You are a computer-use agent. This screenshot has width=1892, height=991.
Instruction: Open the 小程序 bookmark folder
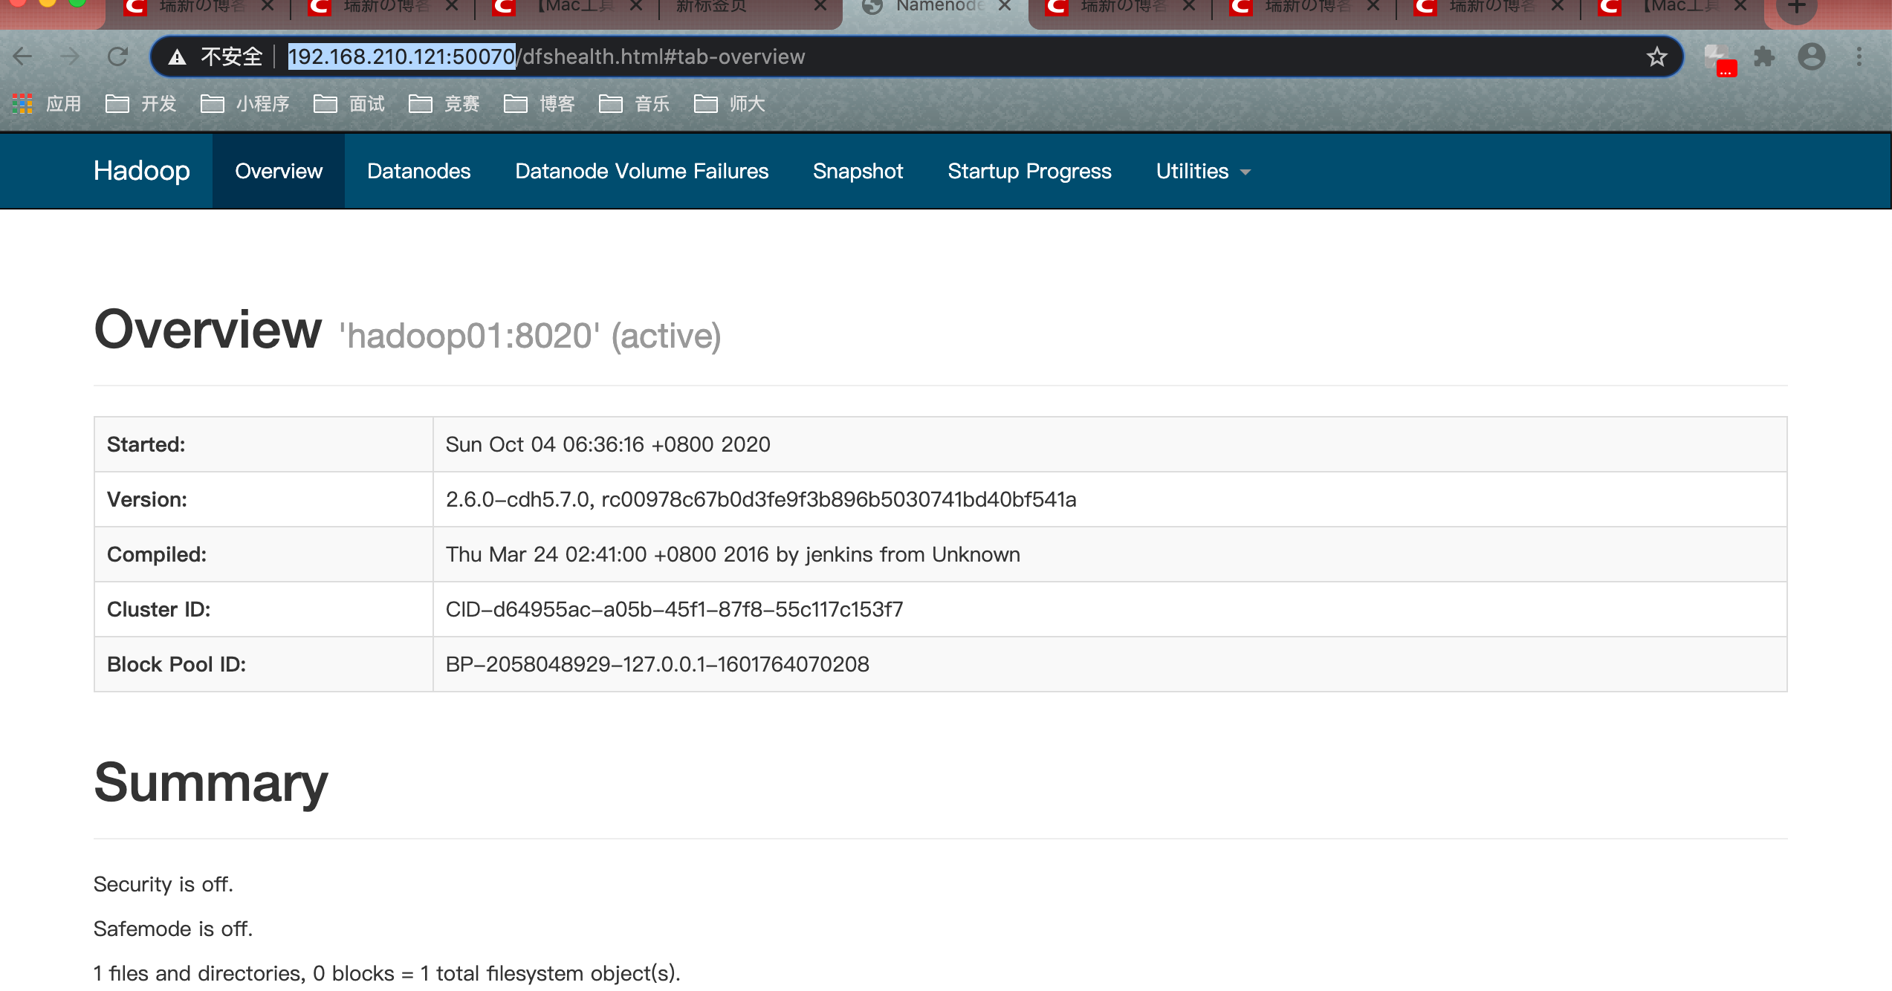245,103
